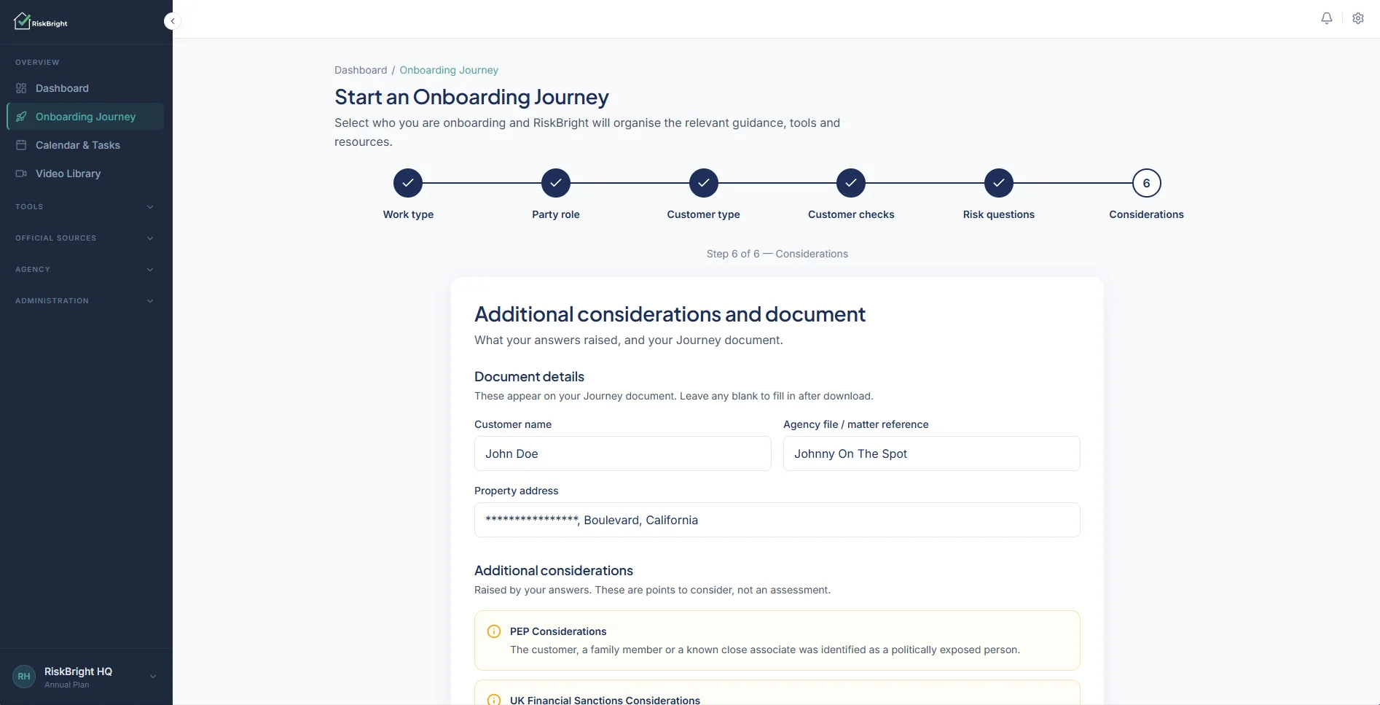Expand the Agency sidebar section

[x=86, y=270]
